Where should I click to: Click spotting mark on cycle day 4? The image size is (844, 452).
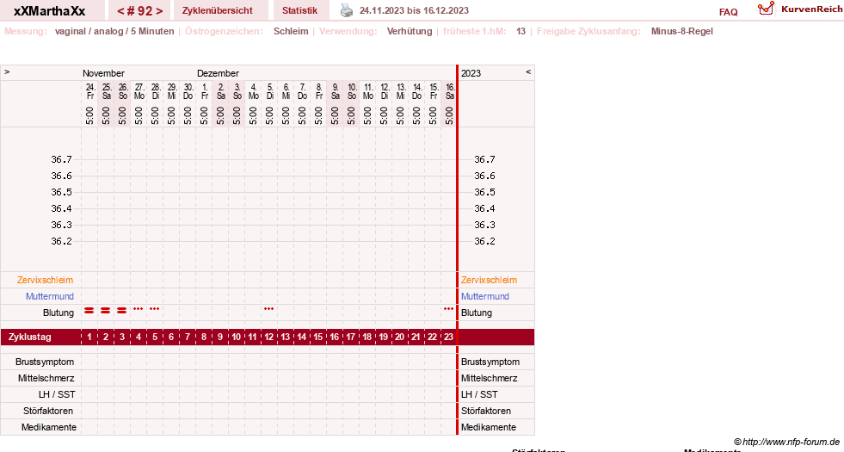(x=139, y=309)
